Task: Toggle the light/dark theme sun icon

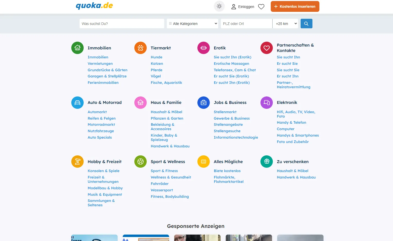Action: point(219,6)
